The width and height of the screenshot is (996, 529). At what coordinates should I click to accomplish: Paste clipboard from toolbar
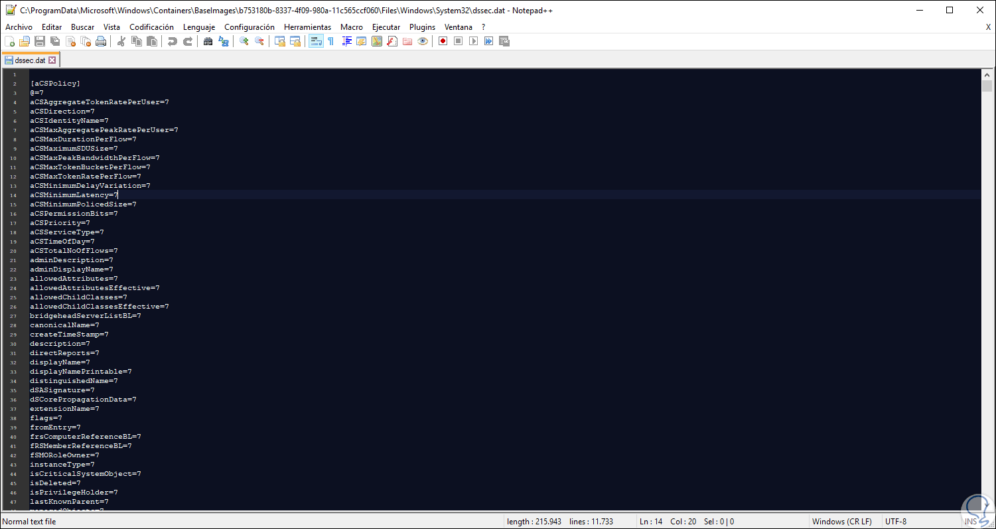point(152,41)
